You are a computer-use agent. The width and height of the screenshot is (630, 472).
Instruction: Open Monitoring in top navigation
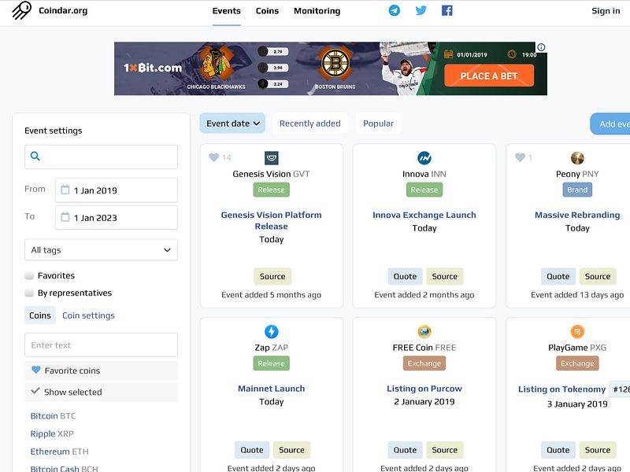(317, 11)
